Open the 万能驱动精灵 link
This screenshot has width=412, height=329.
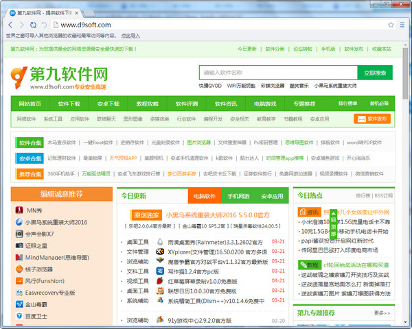(x=96, y=173)
